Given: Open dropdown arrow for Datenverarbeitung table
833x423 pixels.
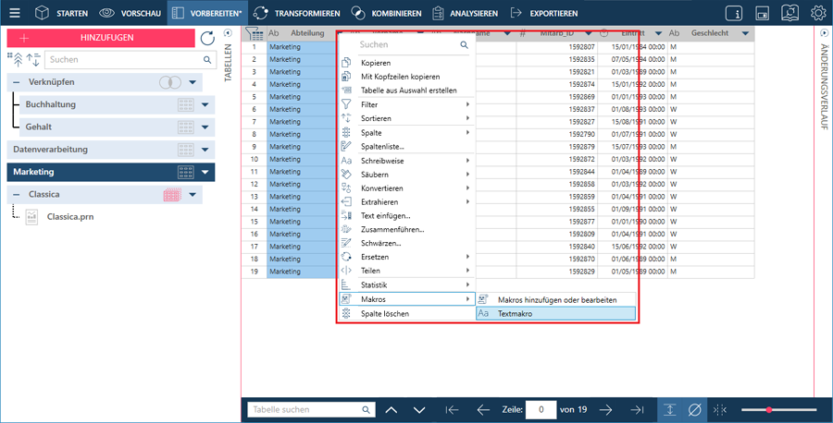Looking at the screenshot, I should [x=206, y=149].
